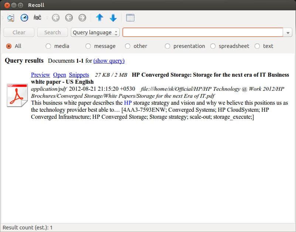Go to the next results page
Viewport: 296px width, 232px height.
[x=82, y=18]
